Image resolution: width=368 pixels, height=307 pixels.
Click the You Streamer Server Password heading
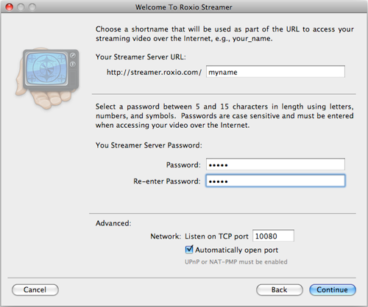pyautogui.click(x=149, y=145)
